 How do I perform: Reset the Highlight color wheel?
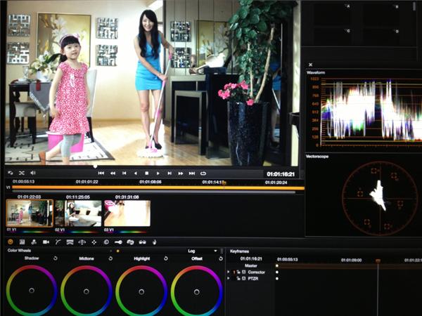[x=166, y=258]
